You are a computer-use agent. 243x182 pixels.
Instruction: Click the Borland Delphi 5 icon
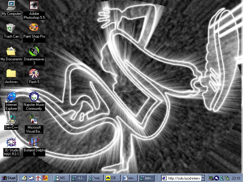coord(34,142)
